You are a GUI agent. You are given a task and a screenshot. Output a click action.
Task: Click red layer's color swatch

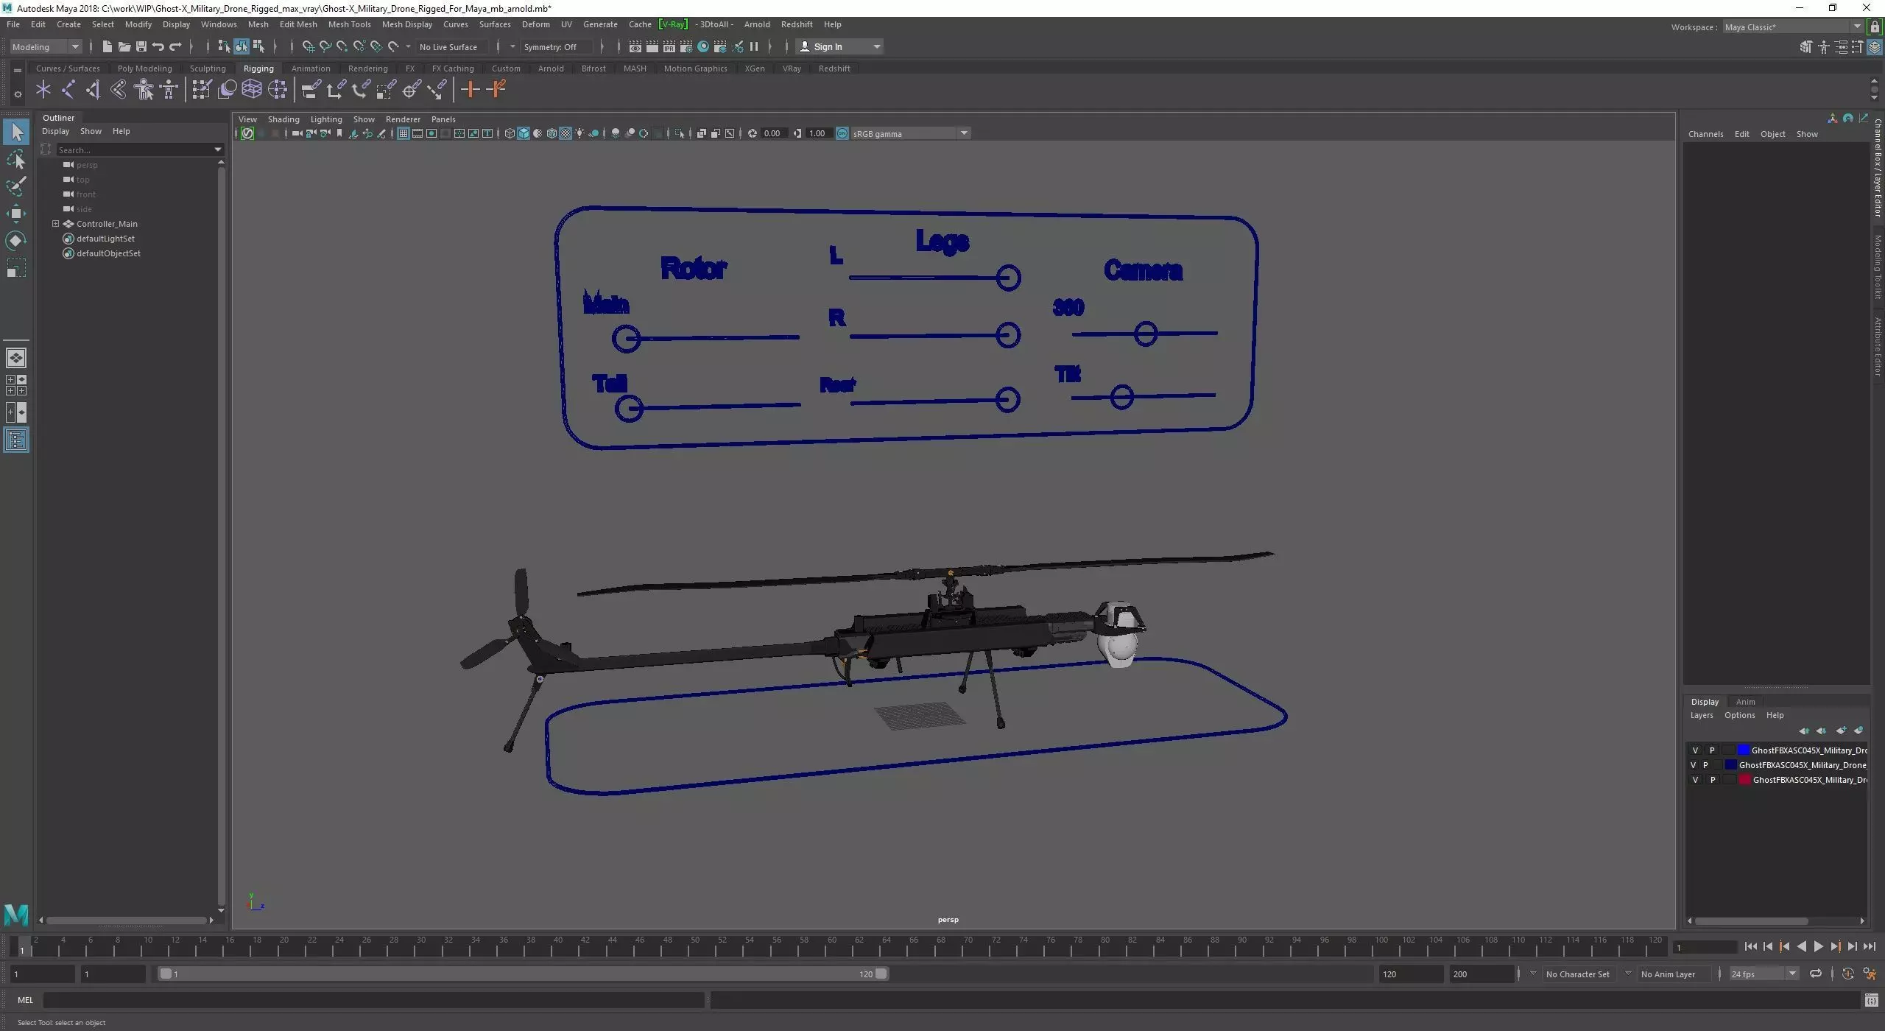tap(1744, 780)
